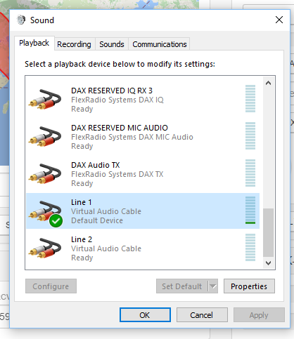Click the device list scrollbar thumb
The height and width of the screenshot is (339, 294).
pyautogui.click(x=268, y=233)
